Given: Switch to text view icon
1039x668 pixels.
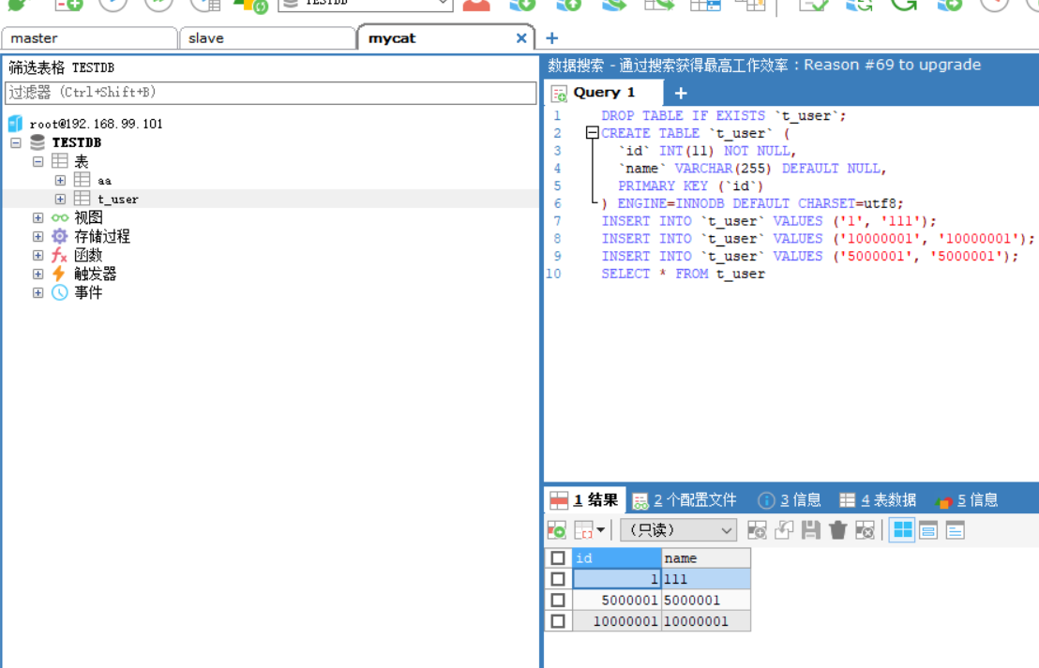Looking at the screenshot, I should (955, 530).
